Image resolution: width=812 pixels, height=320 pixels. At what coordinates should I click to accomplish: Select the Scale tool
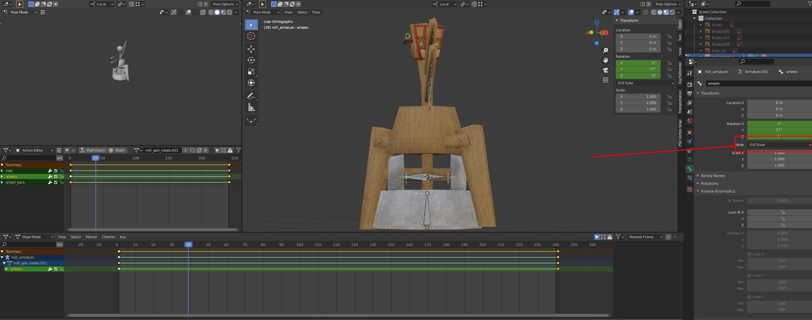[x=251, y=71]
